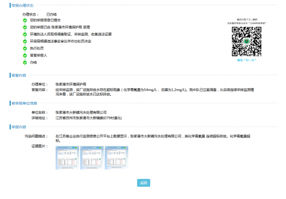286x199 pixels.
Task: Click the green check beside 环保局根据违法事实审议
Action: (x=25, y=41)
